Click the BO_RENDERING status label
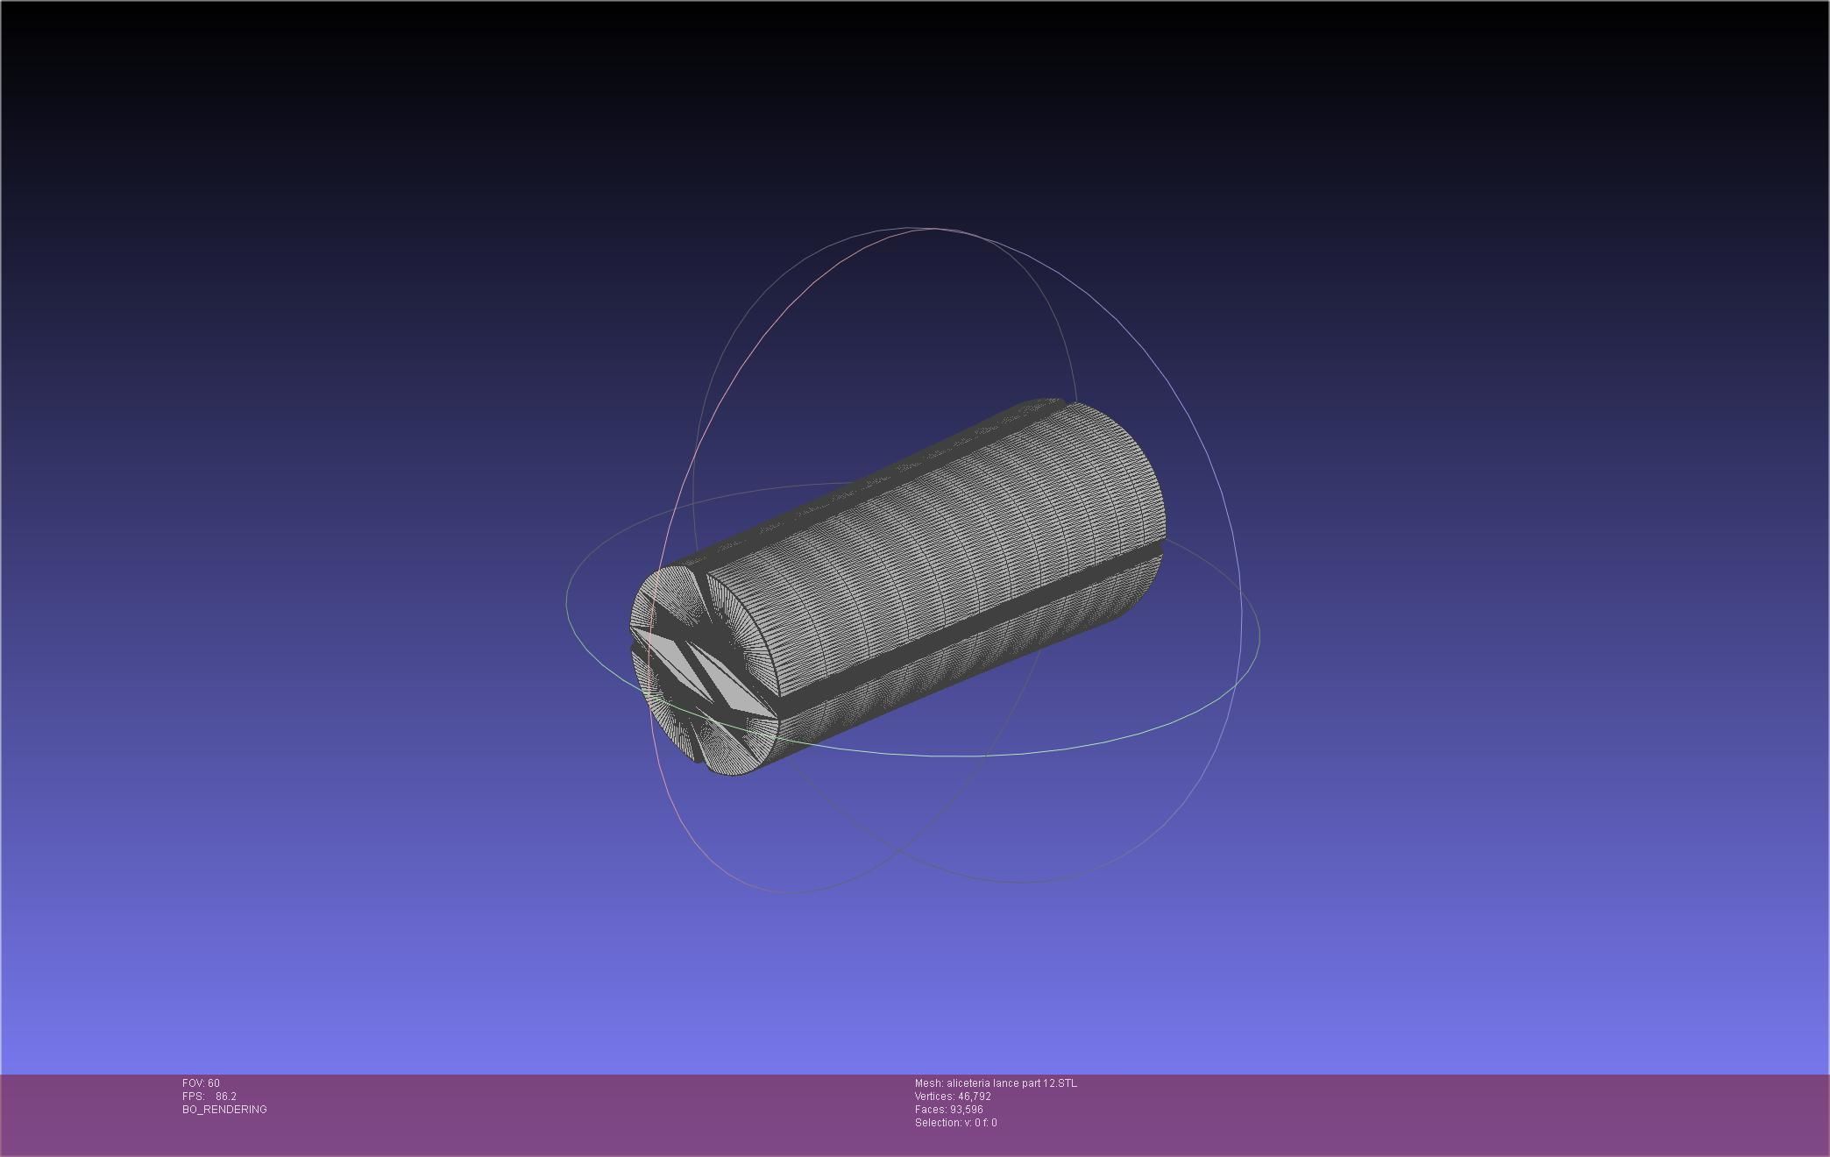 tap(224, 1110)
